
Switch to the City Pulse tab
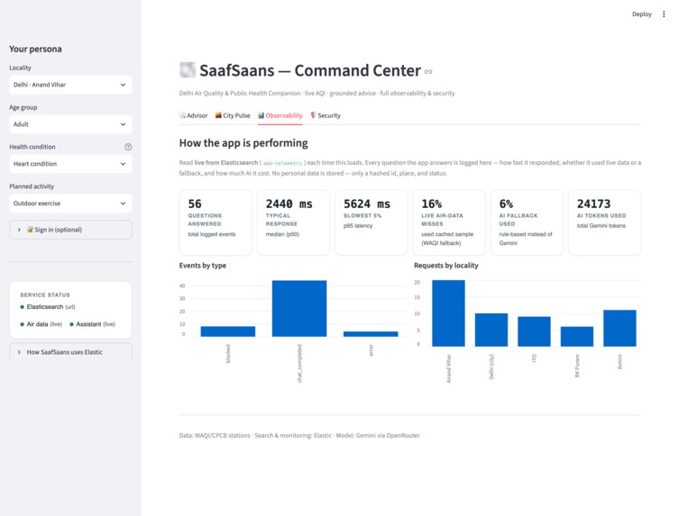pos(233,115)
